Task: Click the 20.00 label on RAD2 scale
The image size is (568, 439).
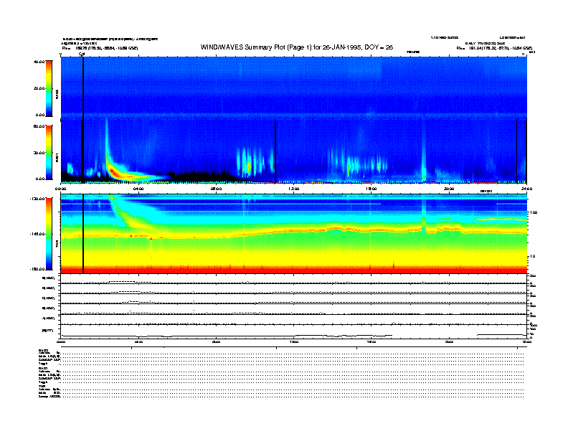Action: 39,88
